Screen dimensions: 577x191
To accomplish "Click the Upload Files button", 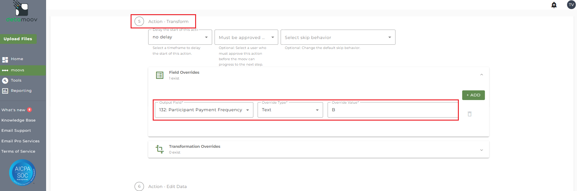I will click(18, 39).
